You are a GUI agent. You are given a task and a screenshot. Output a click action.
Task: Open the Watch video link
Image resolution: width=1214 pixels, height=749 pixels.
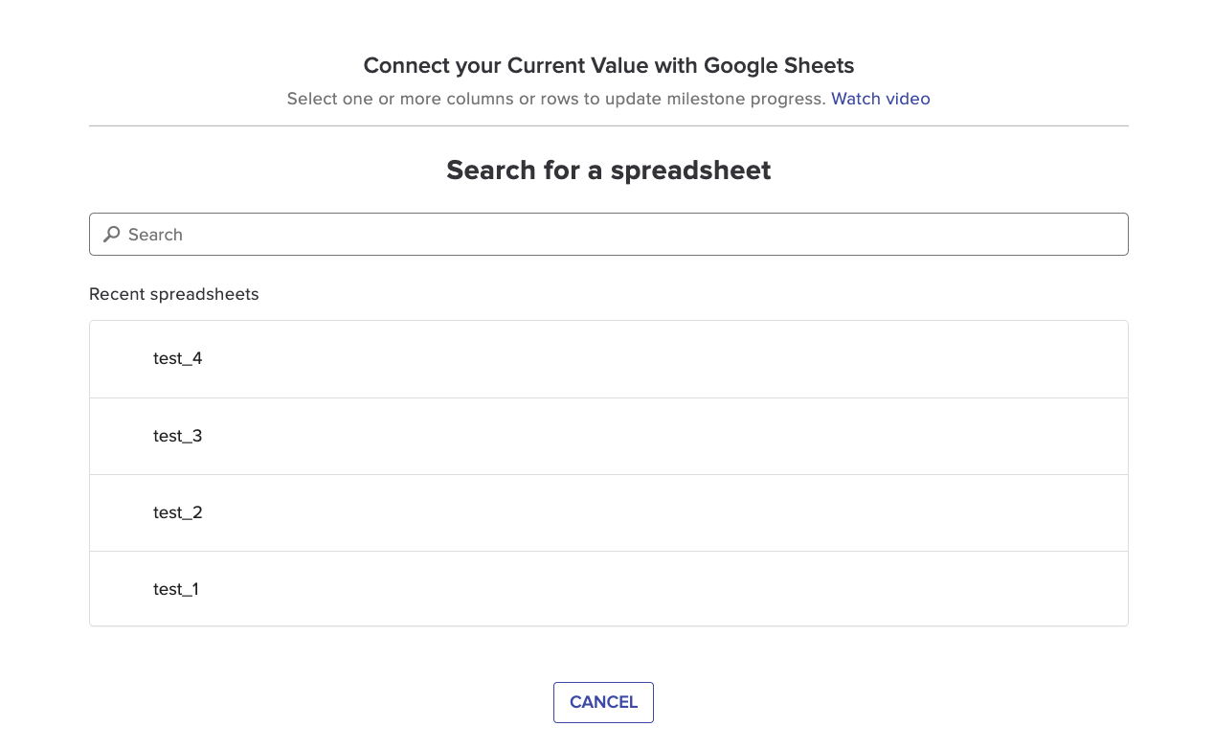pos(880,99)
